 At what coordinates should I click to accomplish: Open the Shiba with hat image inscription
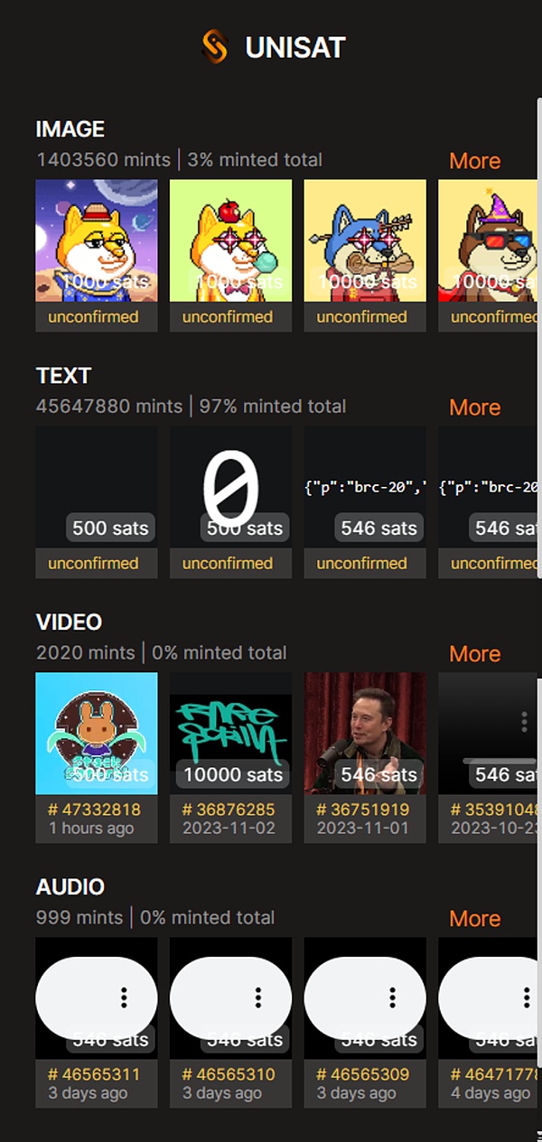coord(97,241)
